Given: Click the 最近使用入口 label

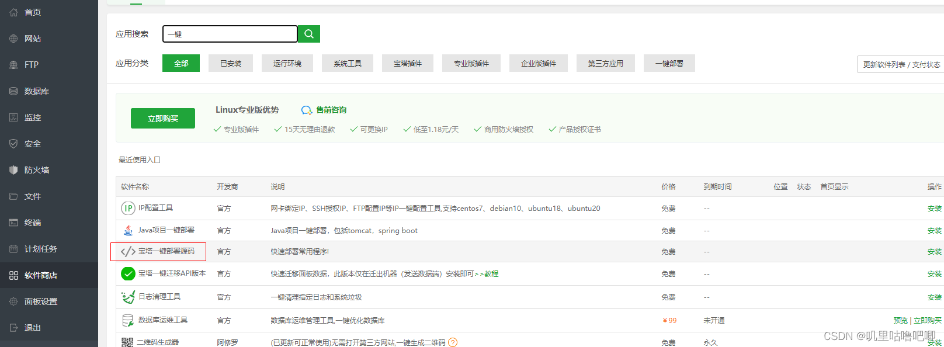Looking at the screenshot, I should pos(140,159).
